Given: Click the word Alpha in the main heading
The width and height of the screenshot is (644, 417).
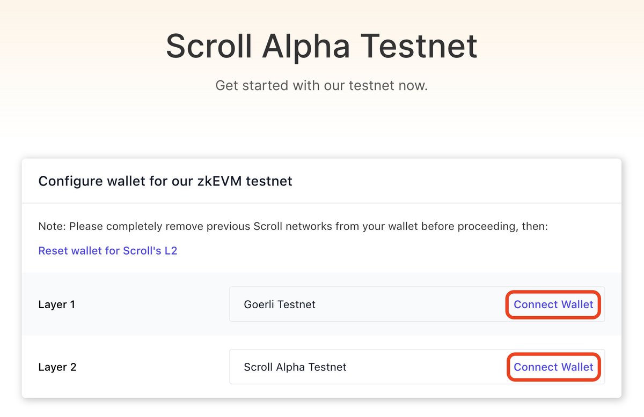Looking at the screenshot, I should click(x=306, y=47).
